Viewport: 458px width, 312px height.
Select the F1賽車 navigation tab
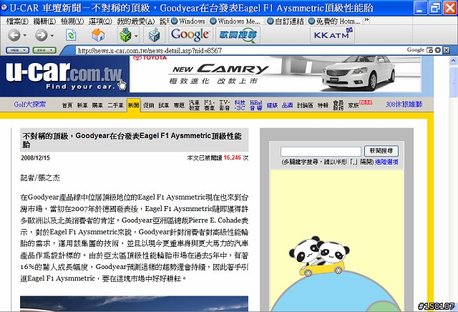209,105
